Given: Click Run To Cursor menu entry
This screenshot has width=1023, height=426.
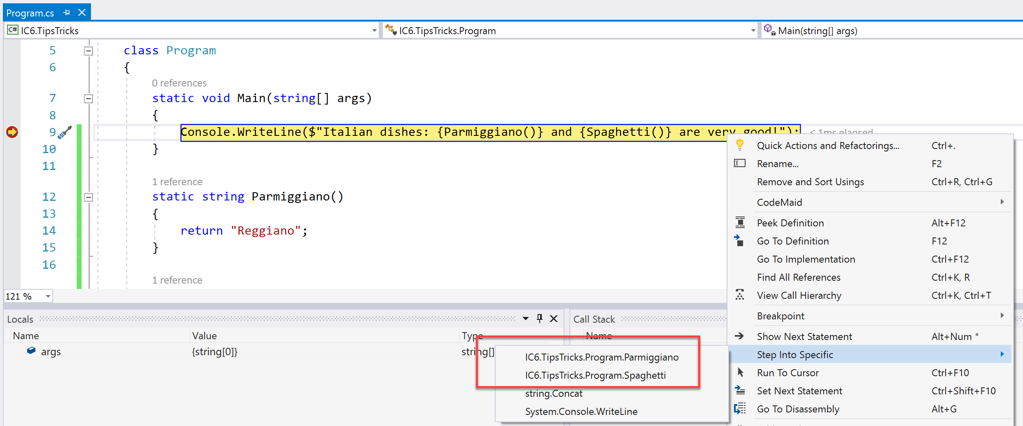Looking at the screenshot, I should (x=788, y=373).
